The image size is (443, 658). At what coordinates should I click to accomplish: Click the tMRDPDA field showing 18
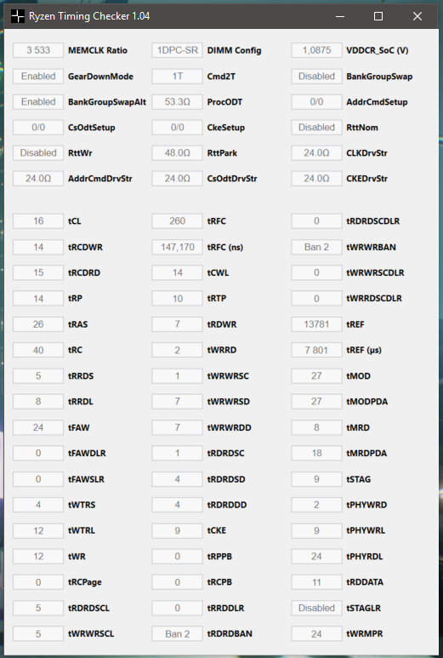(316, 453)
